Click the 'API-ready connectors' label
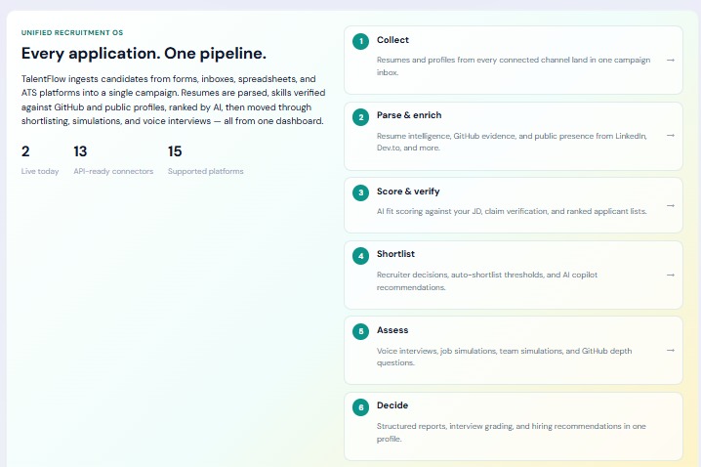The image size is (701, 467). click(x=113, y=171)
